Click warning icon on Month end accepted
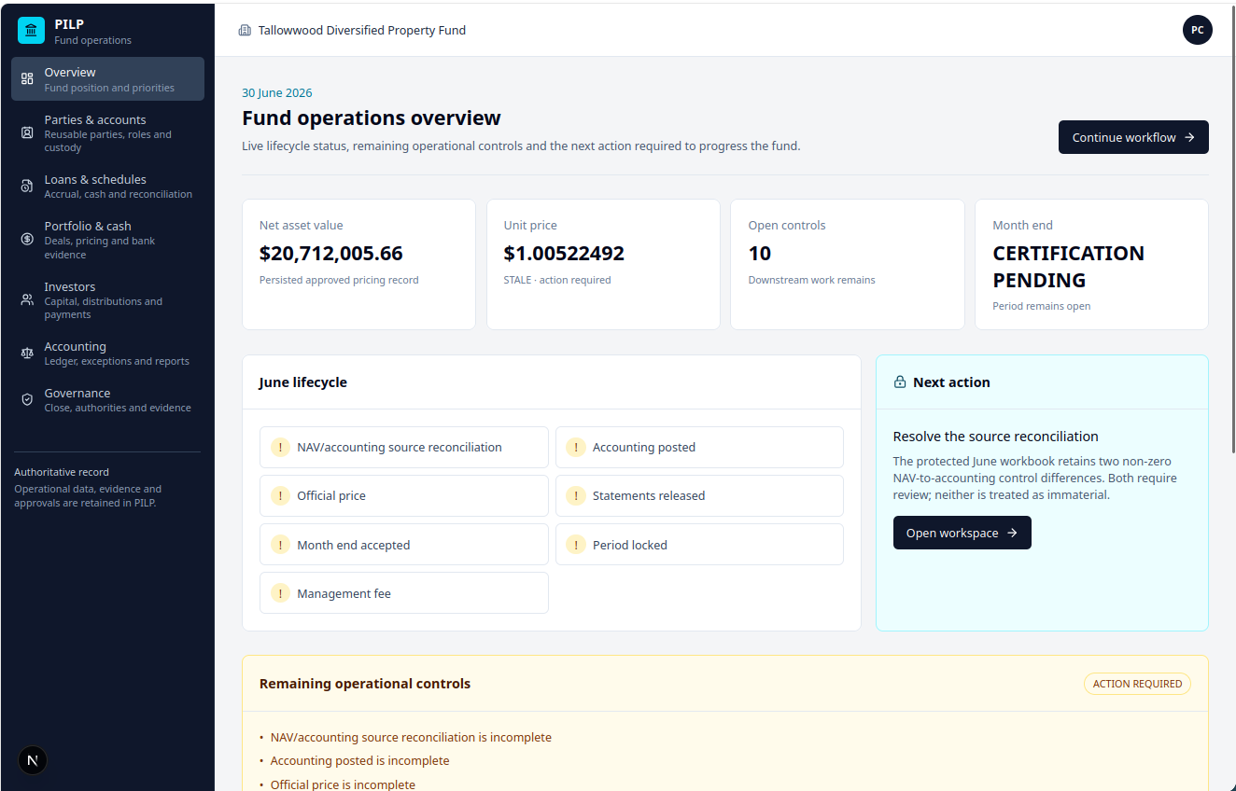 click(280, 545)
